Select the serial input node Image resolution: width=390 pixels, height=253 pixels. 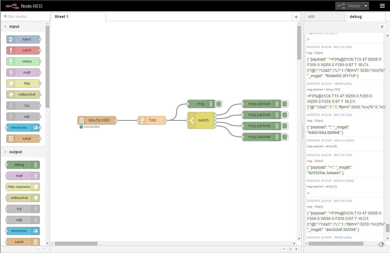[23, 139]
